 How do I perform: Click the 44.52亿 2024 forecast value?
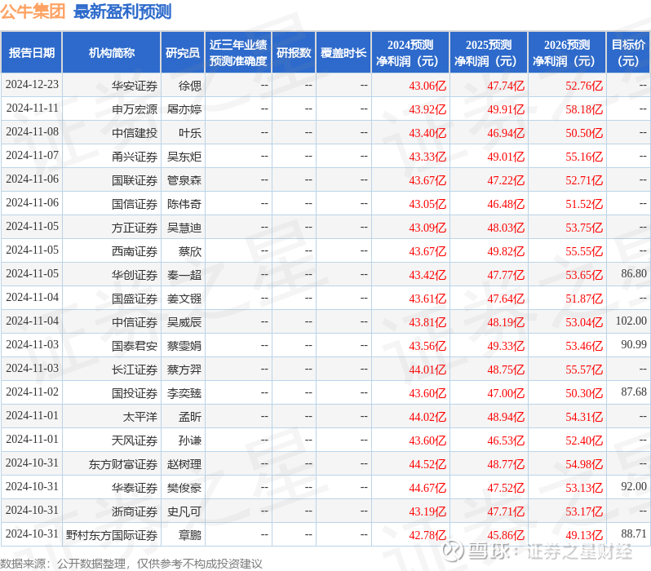point(427,465)
